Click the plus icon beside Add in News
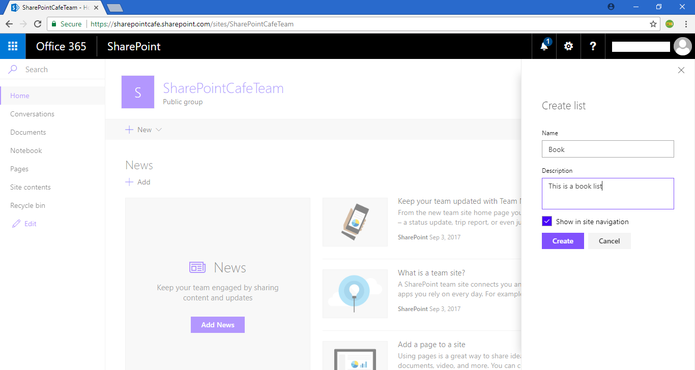 point(129,182)
